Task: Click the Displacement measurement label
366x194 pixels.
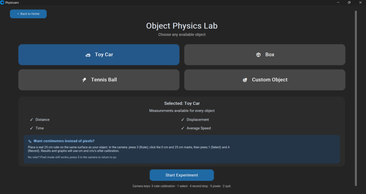Action: (198, 120)
